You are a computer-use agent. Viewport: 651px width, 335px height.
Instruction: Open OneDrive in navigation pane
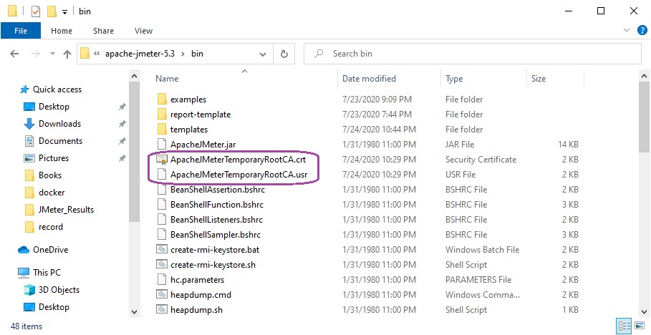[50, 250]
